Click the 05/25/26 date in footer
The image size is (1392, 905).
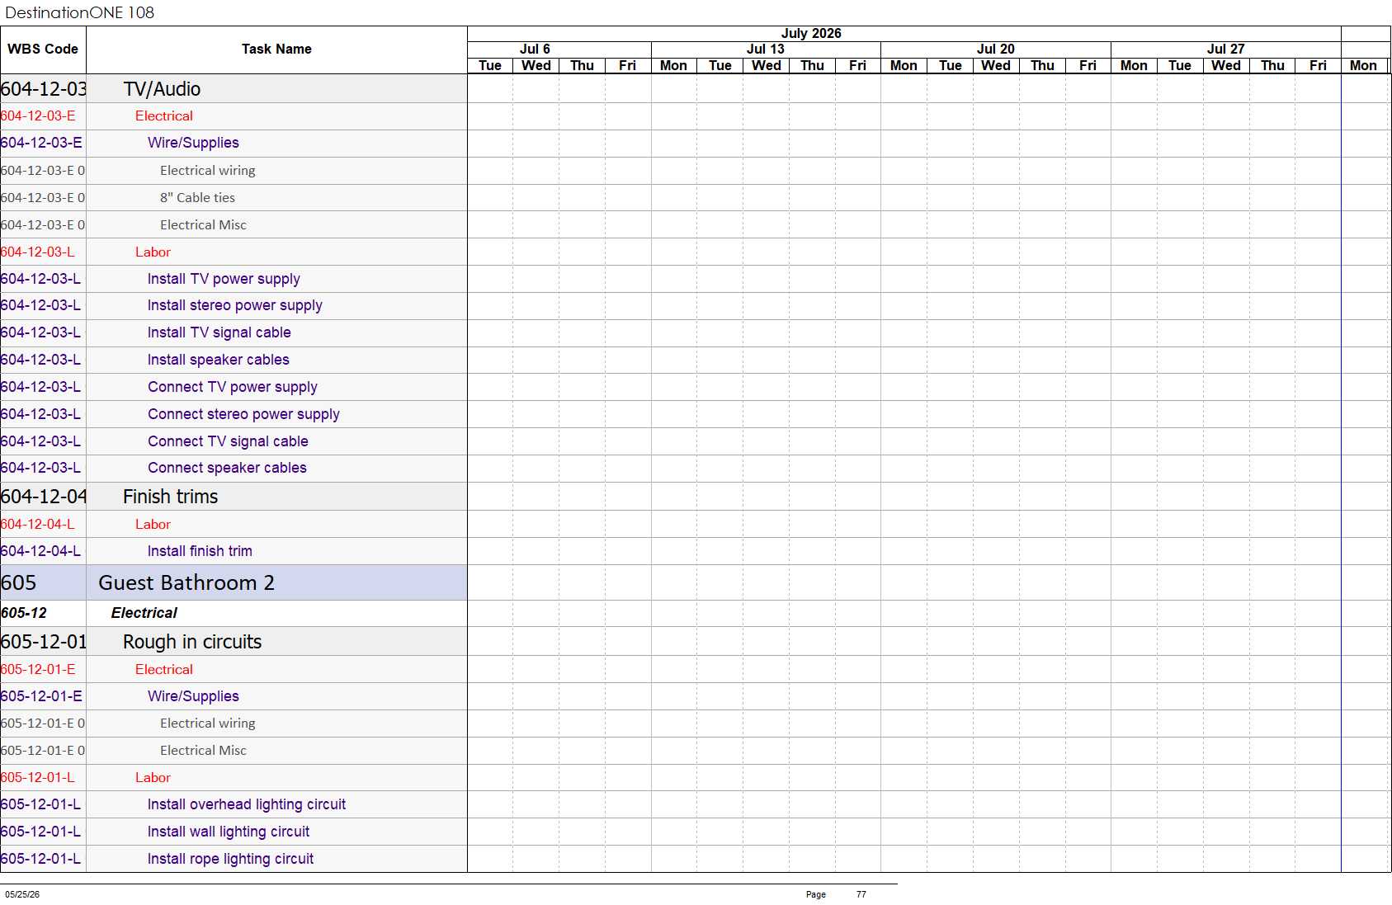click(x=22, y=894)
